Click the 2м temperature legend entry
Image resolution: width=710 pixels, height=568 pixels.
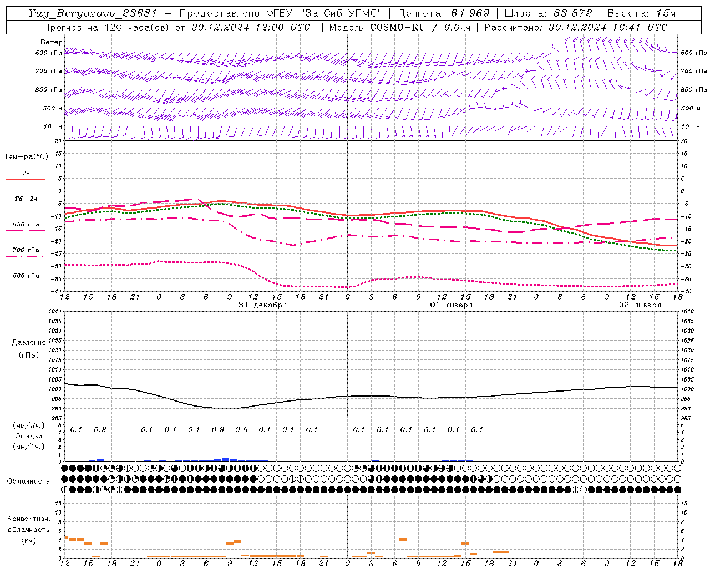(26, 174)
